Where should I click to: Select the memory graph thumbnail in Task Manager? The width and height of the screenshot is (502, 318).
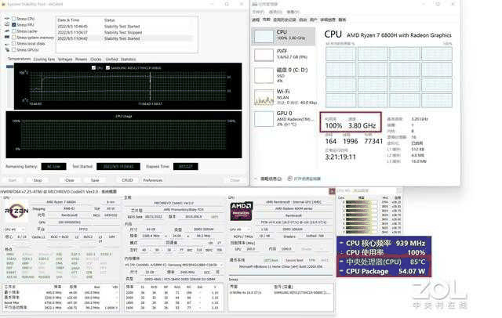point(264,55)
